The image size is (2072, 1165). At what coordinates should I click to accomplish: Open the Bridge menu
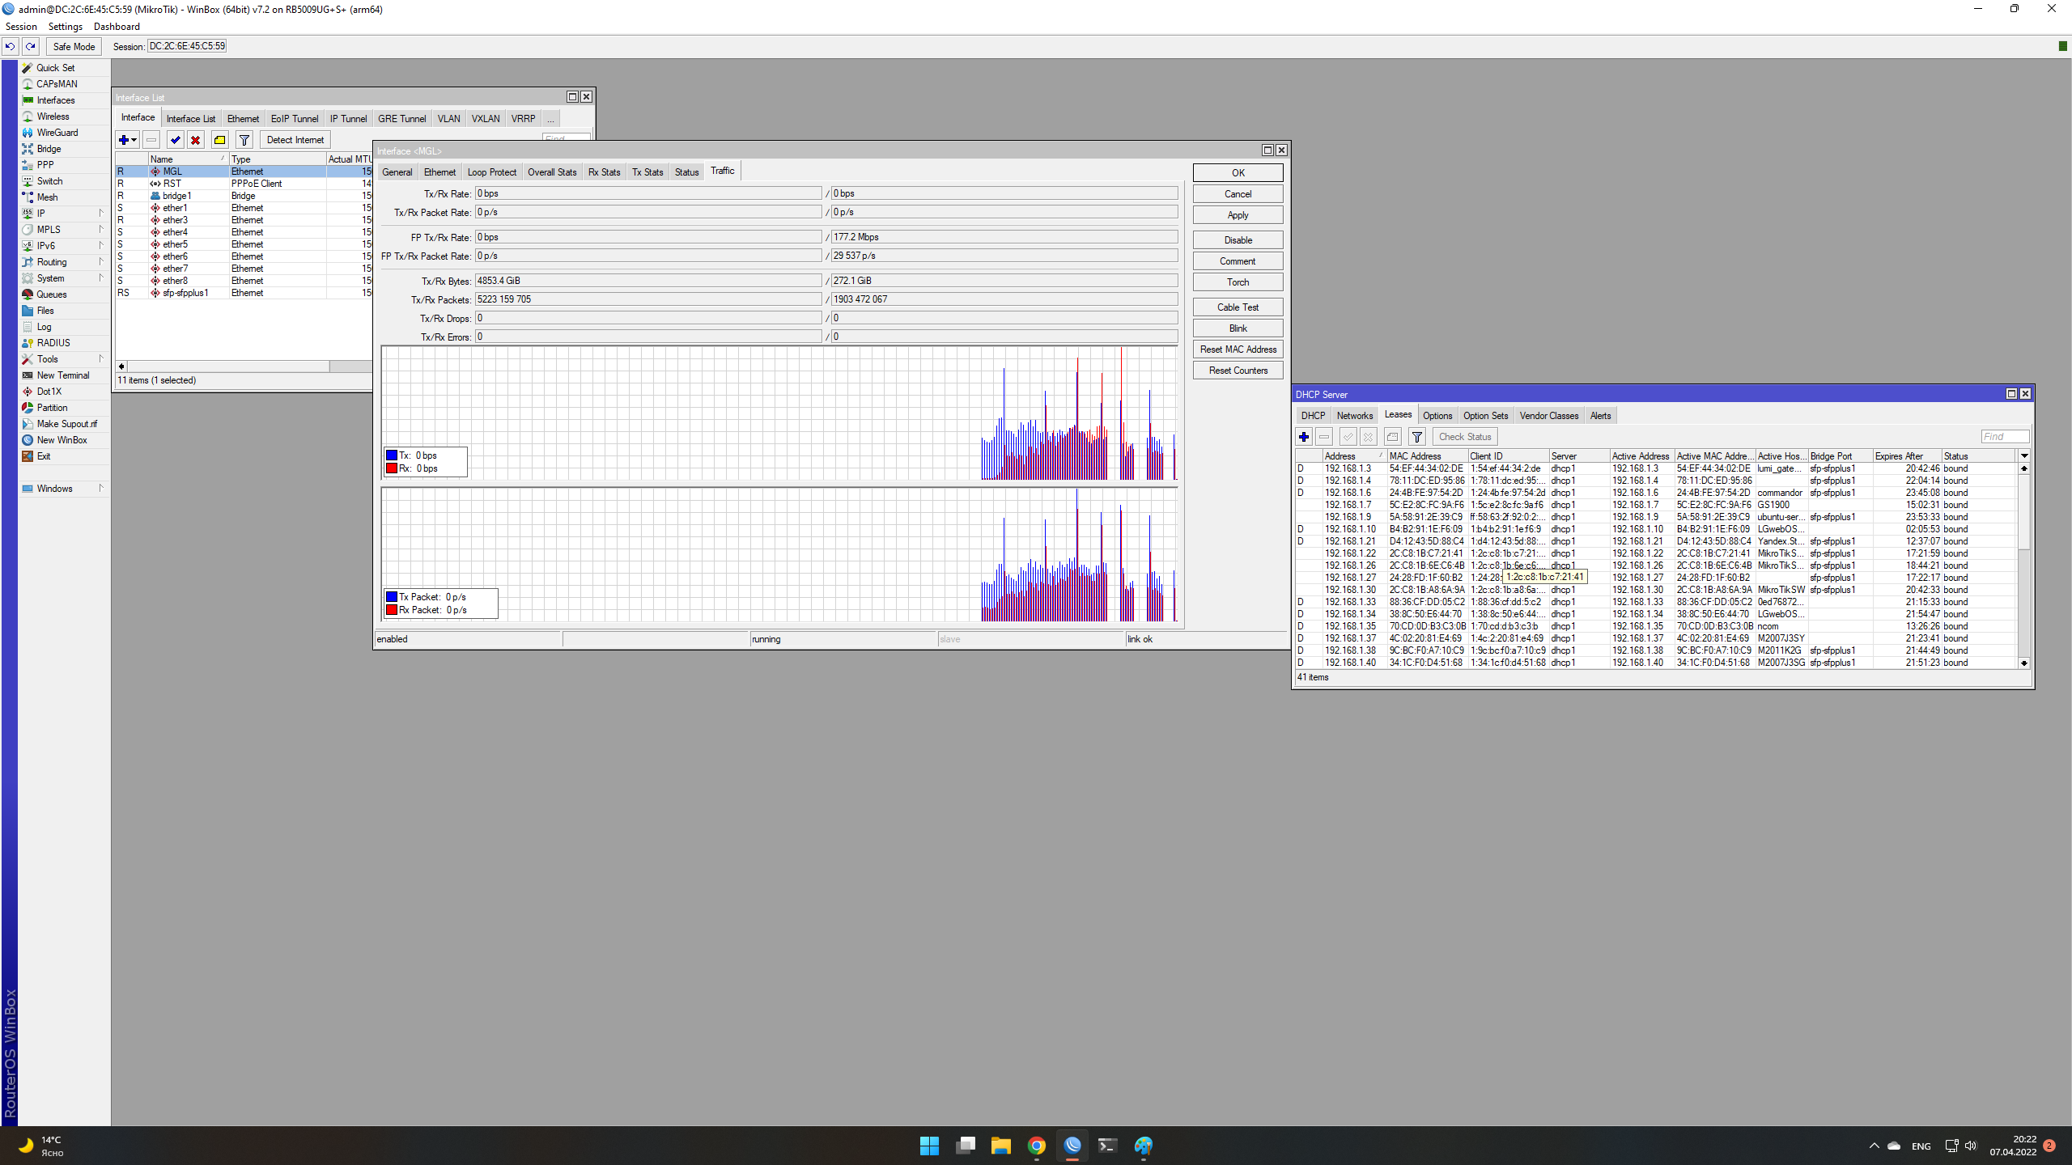click(49, 149)
